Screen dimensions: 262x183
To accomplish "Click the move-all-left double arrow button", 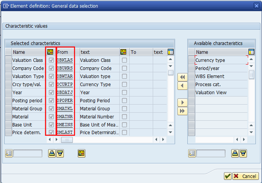I will (x=182, y=77).
